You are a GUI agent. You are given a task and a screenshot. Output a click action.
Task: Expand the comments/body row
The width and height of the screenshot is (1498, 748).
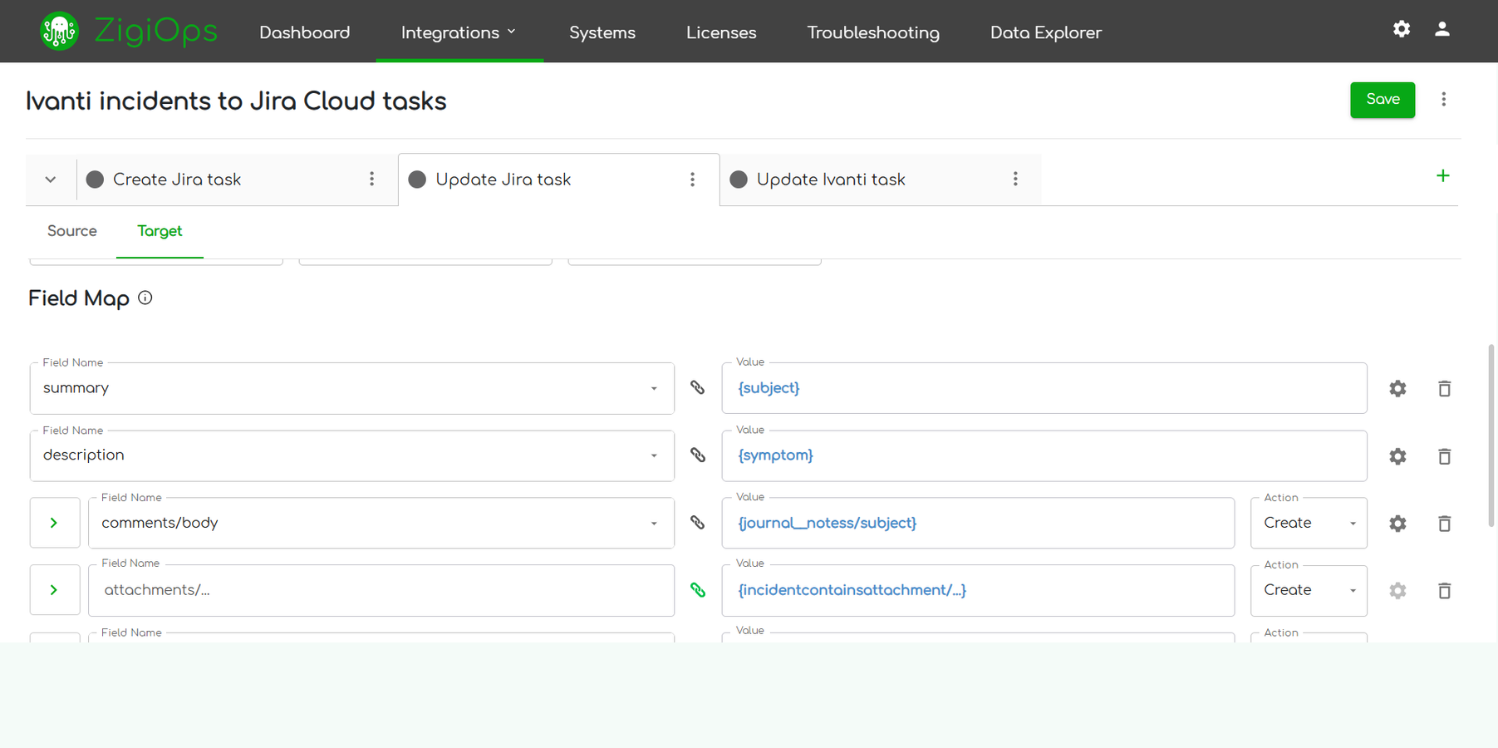[55, 523]
